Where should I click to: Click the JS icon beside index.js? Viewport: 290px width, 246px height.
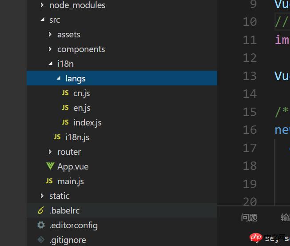65,122
